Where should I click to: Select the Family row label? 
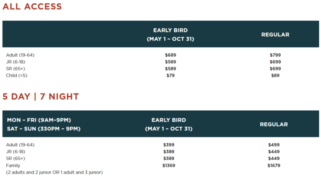(x=13, y=165)
